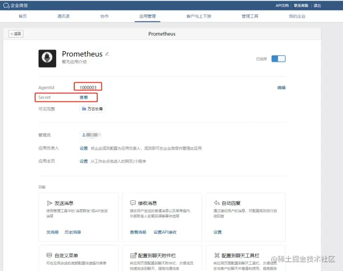343x271 pixels.
Task: Click 设置 for 应用负责人
Action: click(83, 148)
